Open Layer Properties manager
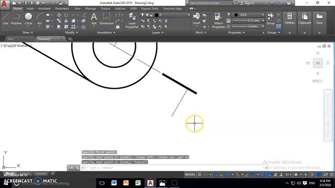 click(x=132, y=20)
